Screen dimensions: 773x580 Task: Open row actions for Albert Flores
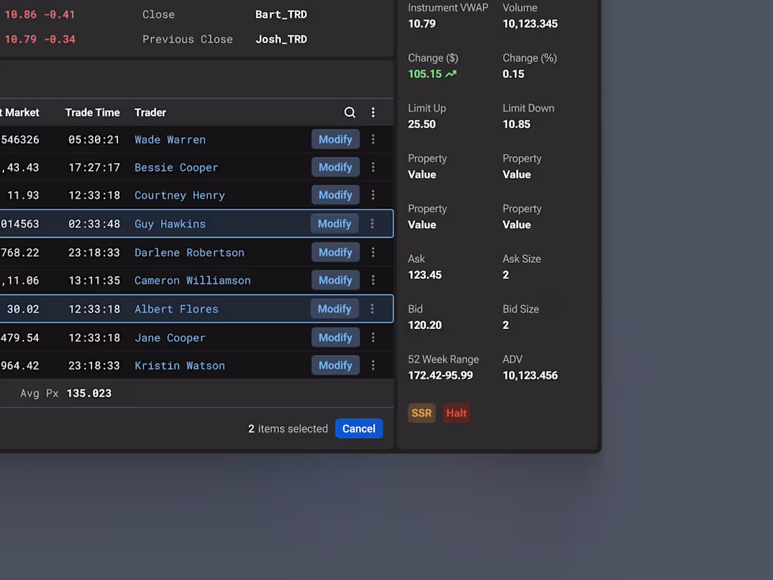coord(372,309)
